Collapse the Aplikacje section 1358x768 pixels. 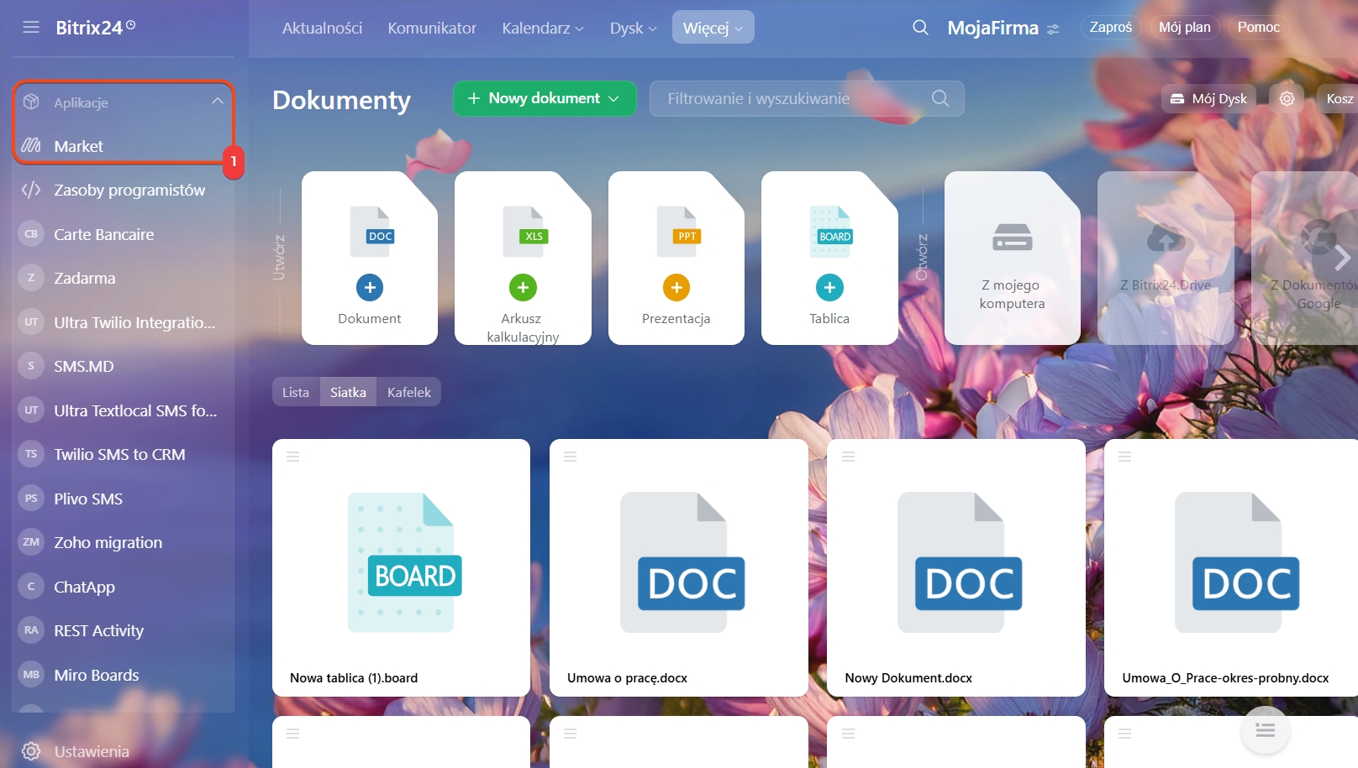click(x=218, y=102)
